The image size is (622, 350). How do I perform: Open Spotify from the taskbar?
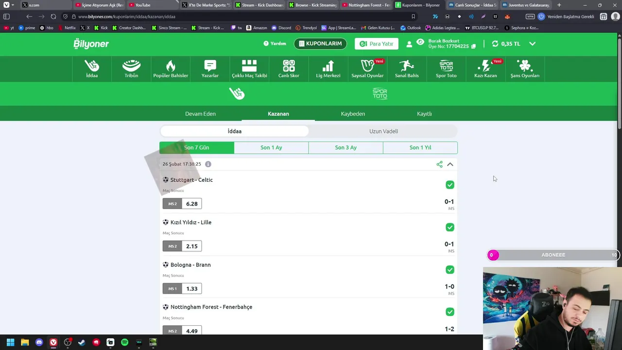124,342
